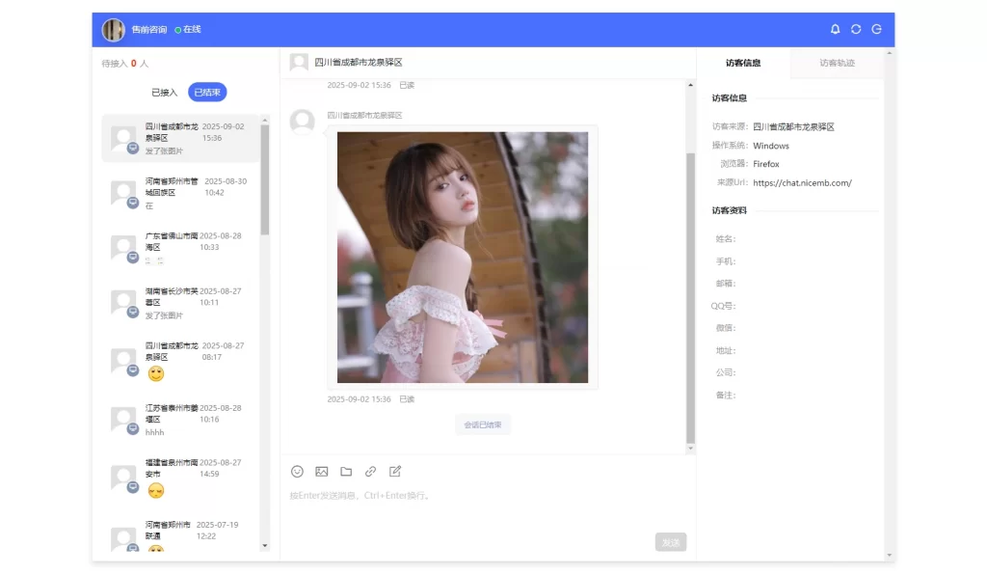This screenshot has height=574, width=987.
Task: View notifications via the bell icon
Action: [835, 29]
